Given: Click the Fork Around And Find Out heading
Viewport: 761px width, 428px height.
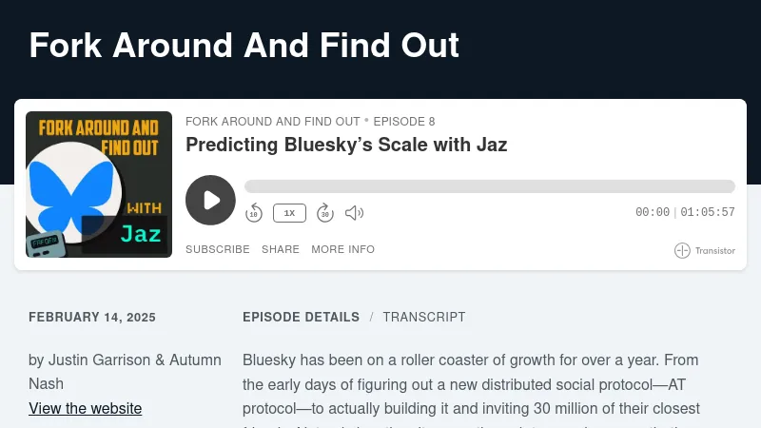Looking at the screenshot, I should (244, 45).
